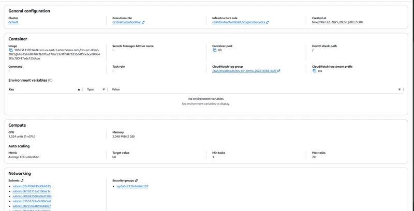Copy the container port value
Screen dimensions: 414x211
pyautogui.click(x=215, y=50)
